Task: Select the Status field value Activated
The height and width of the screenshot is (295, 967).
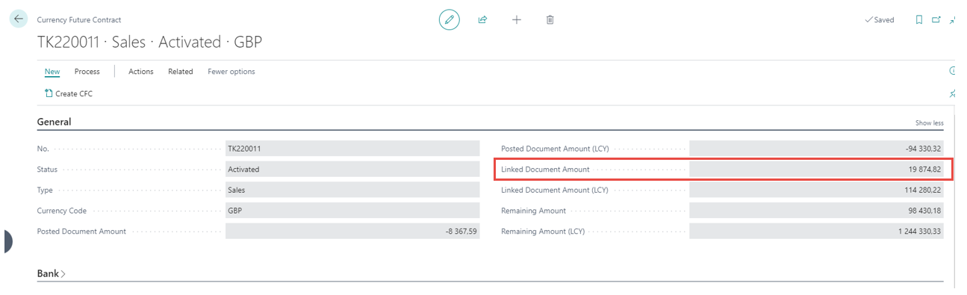Action: (x=352, y=170)
